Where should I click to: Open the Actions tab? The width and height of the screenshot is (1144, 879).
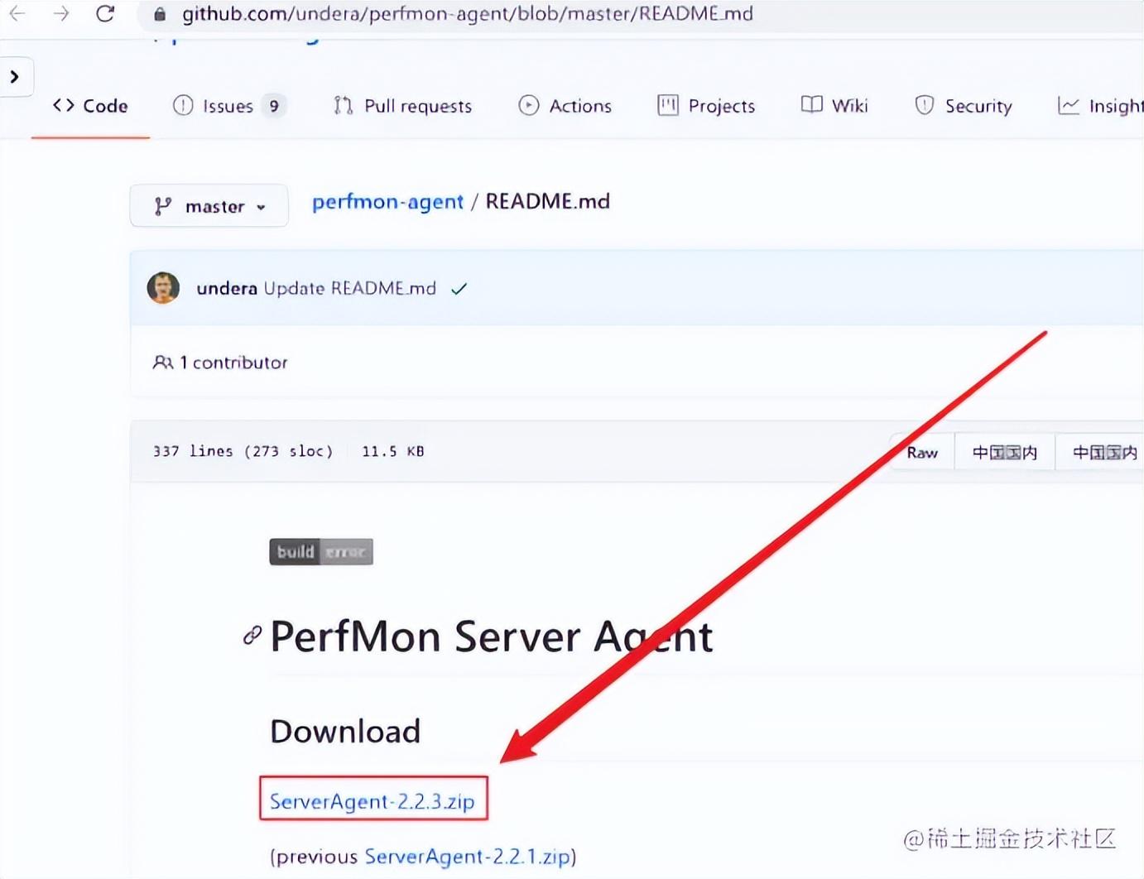(x=565, y=106)
